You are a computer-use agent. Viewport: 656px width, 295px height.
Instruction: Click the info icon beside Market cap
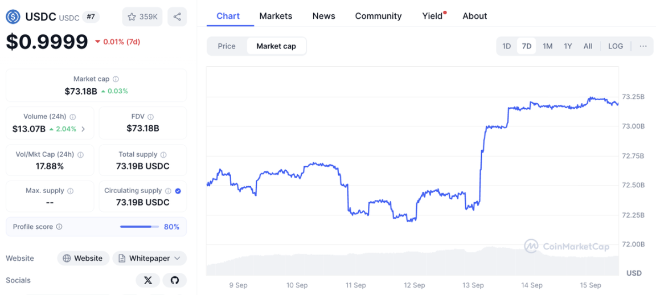coord(116,79)
